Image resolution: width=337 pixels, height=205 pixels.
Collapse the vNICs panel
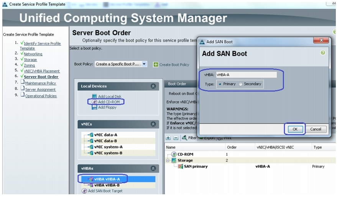(153, 124)
